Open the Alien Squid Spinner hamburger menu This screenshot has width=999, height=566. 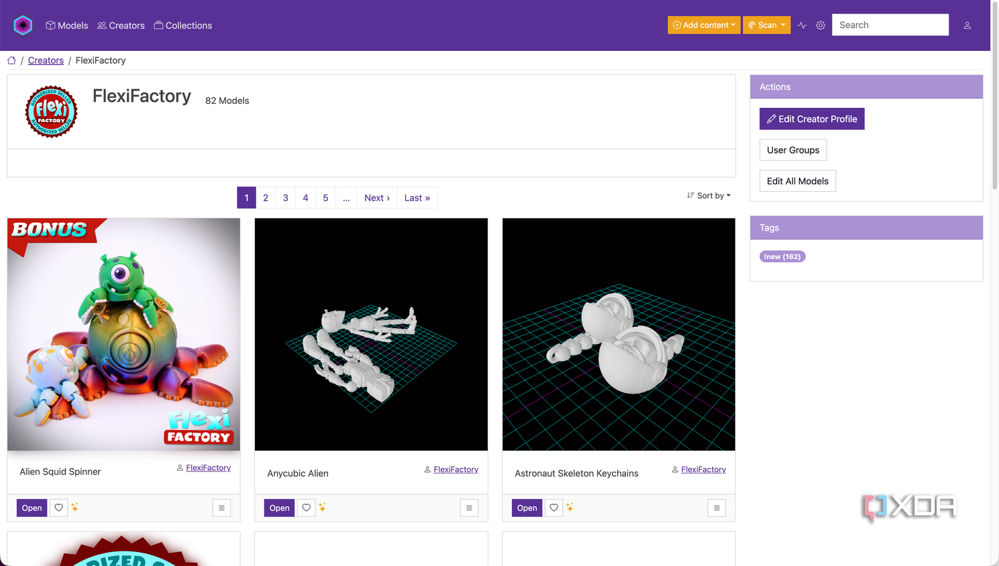point(221,508)
